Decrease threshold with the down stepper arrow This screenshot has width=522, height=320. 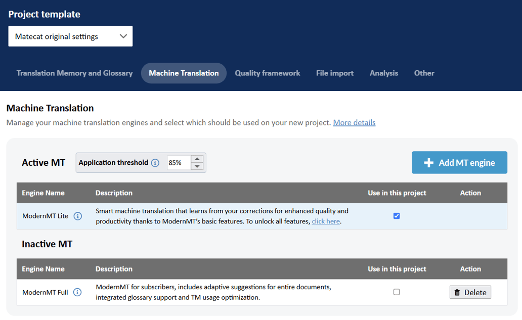click(197, 166)
